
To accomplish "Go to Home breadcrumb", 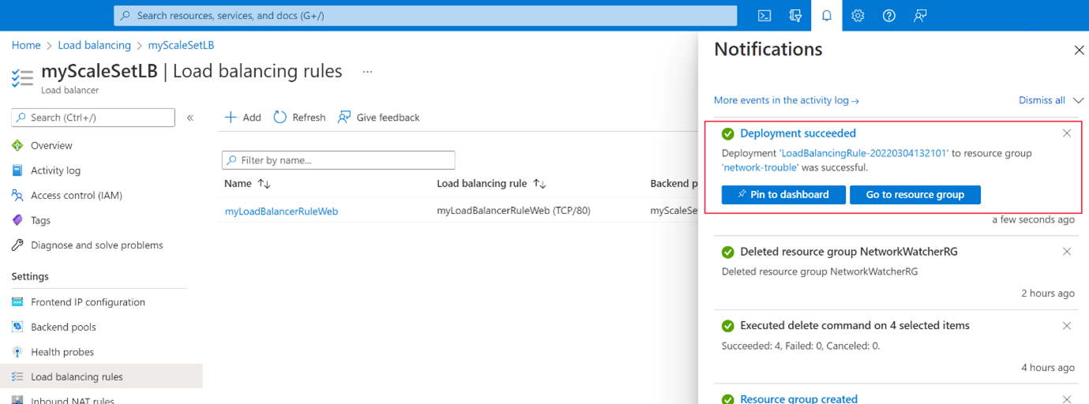I will click(26, 45).
